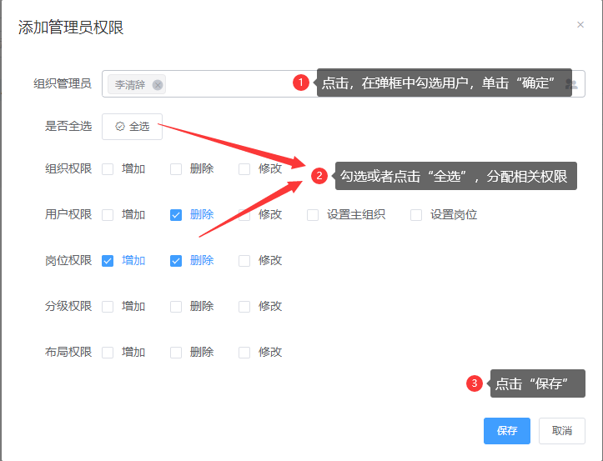Uncheck 用户权限 删除 checkbox
The image size is (603, 461).
[176, 215]
